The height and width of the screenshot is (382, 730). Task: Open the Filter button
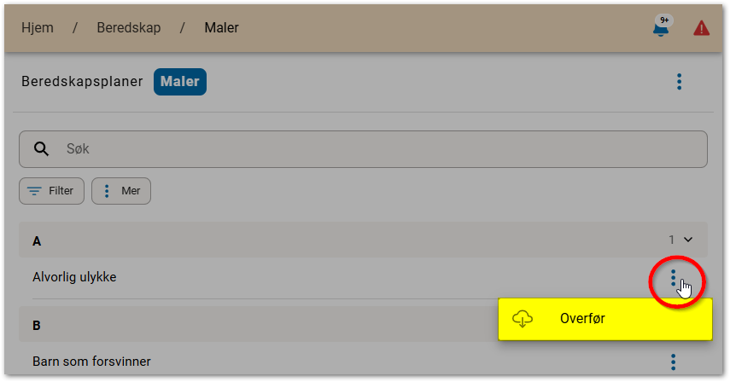pos(51,191)
